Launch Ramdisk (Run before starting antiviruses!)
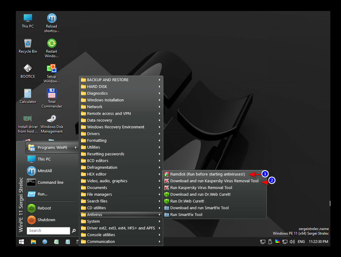341x257 pixels. point(214,174)
